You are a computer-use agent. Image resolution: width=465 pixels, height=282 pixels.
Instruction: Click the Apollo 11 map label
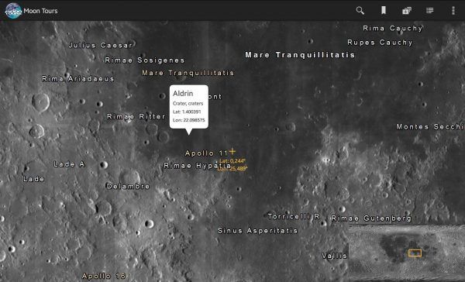click(x=206, y=153)
